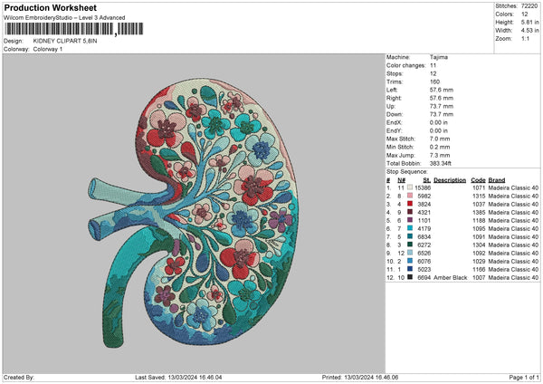Click the 'Page 1 of 1' footer text
543x384 pixels.
coord(524,377)
